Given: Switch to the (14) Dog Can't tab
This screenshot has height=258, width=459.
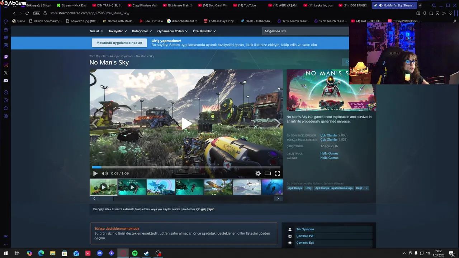Looking at the screenshot, I should tap(212, 5).
